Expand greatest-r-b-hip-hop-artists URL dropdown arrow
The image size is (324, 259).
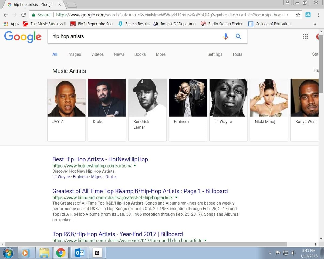point(176,197)
